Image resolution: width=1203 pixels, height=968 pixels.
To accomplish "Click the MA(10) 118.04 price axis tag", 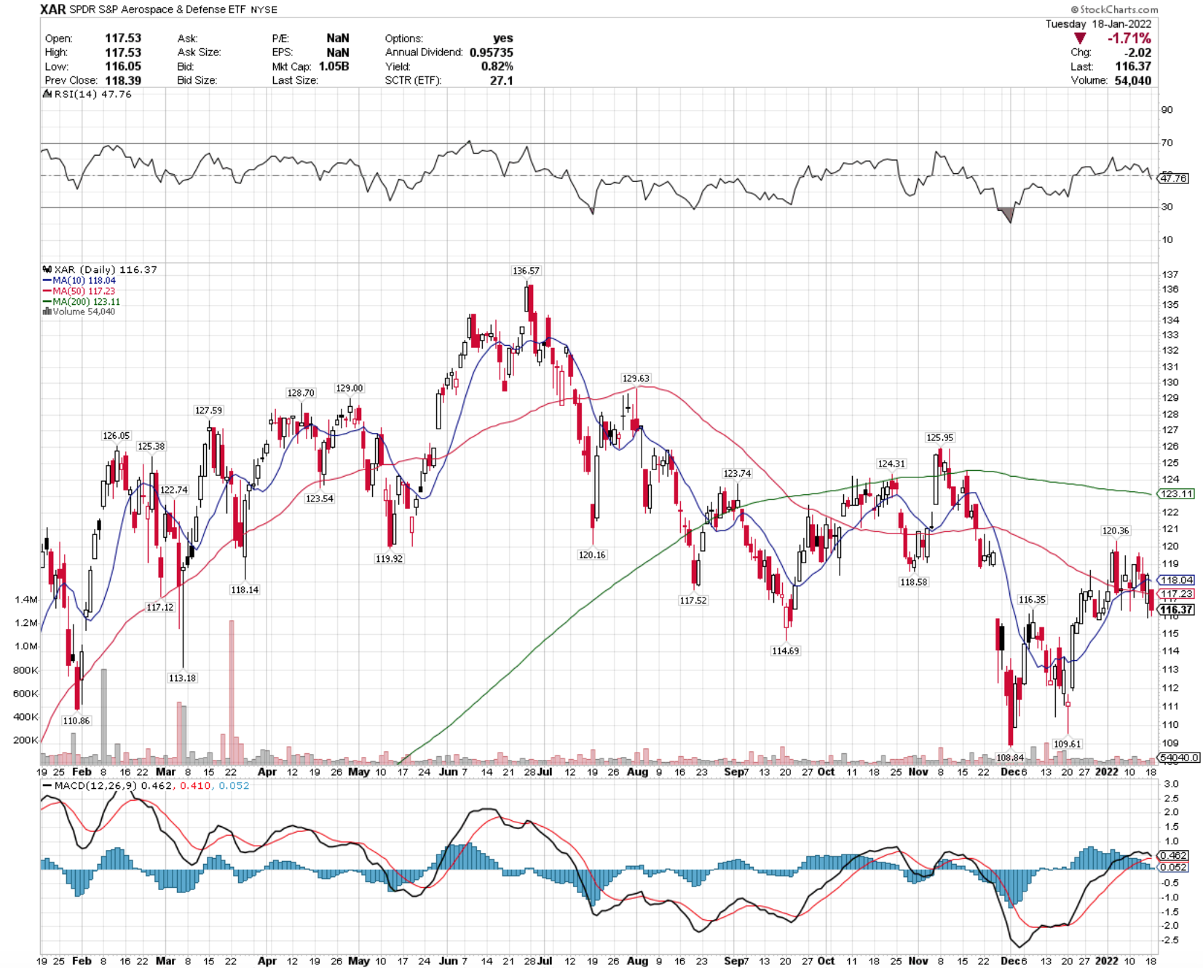I will pos(1177,580).
